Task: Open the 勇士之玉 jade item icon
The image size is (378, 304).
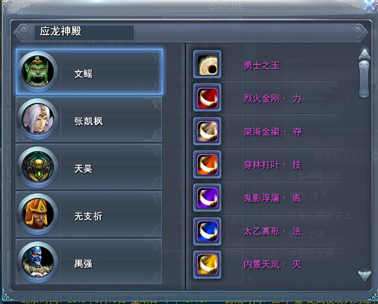Action: click(x=207, y=64)
